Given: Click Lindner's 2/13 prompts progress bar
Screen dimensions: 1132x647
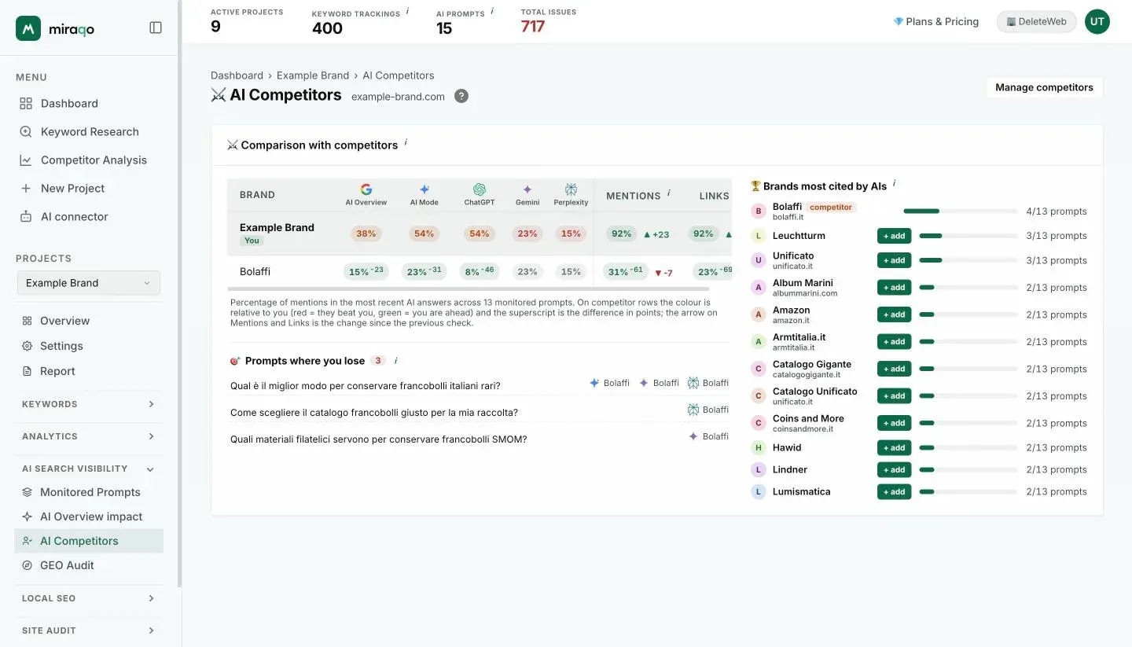Looking at the screenshot, I should pyautogui.click(x=968, y=470).
